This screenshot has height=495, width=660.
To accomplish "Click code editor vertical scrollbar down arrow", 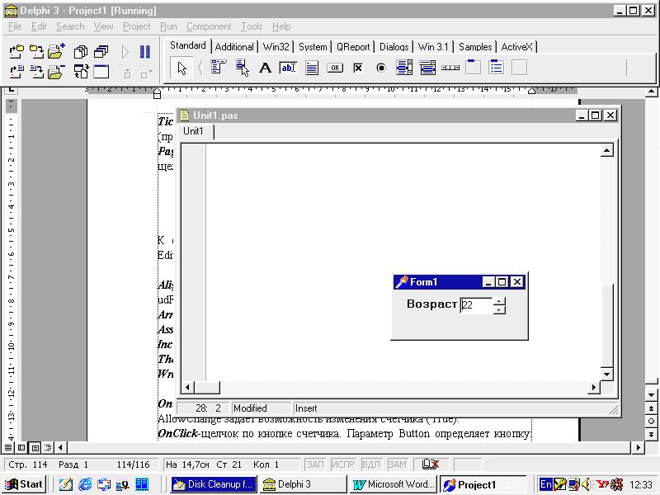I will (606, 374).
